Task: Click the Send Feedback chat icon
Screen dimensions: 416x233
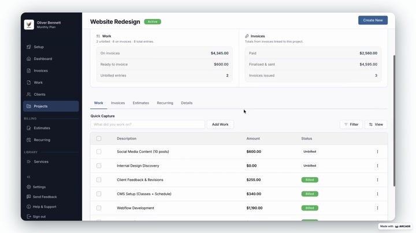Action: 29,197
